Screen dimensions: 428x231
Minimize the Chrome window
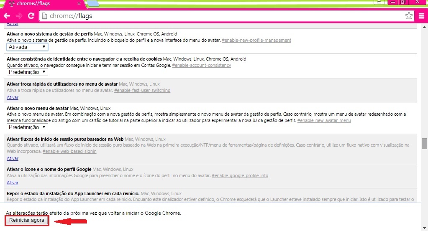point(393,2)
